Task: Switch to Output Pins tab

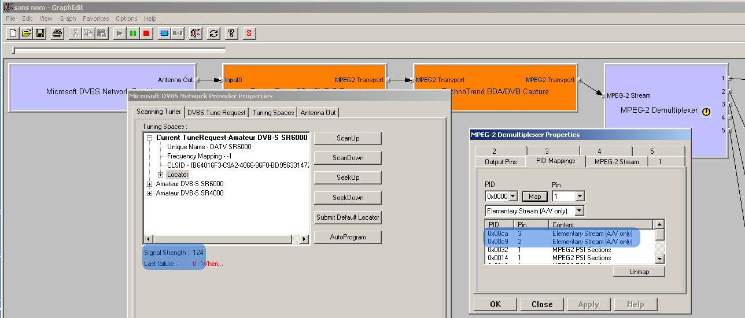Action: click(x=501, y=162)
